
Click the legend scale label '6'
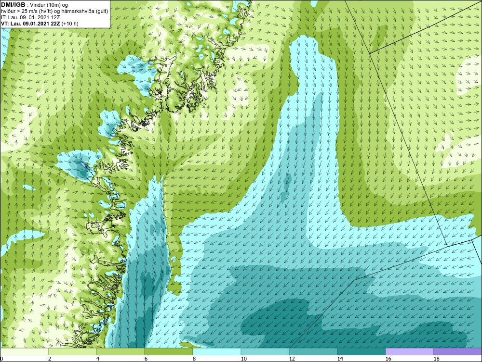click(146, 359)
